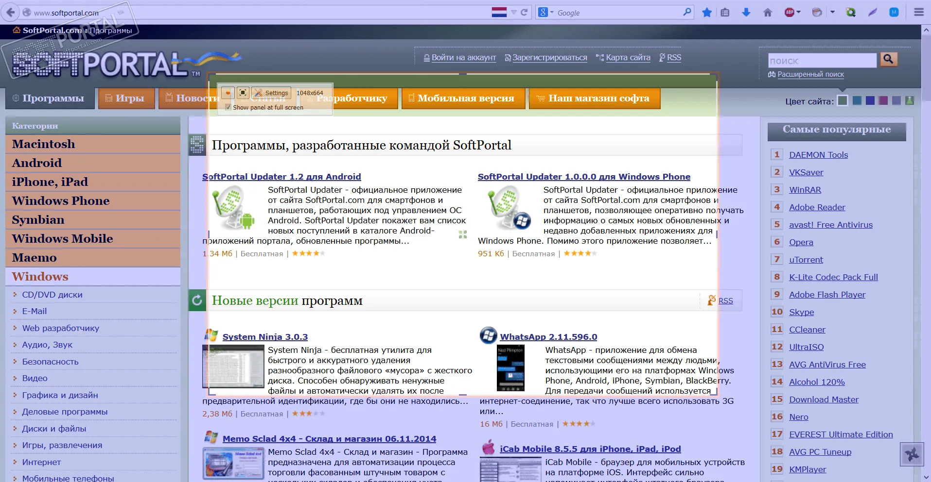The height and width of the screenshot is (482, 931).
Task: Click RSS icon beside Новые версии программ
Action: [711, 300]
